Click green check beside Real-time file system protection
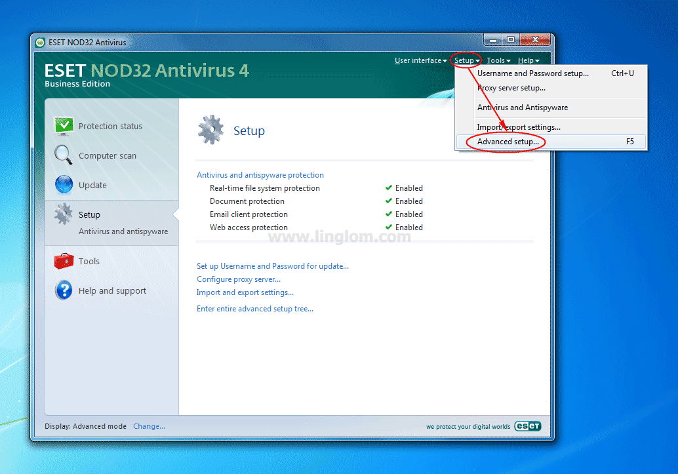Screen dimensions: 678x474 (x=389, y=188)
